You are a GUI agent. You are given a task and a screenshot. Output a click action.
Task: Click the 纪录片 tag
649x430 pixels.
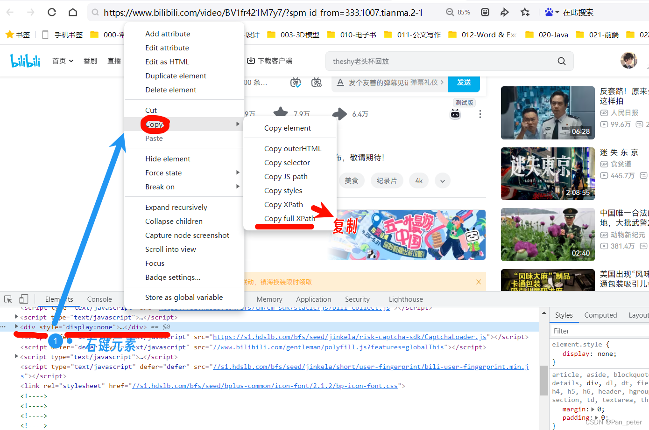387,180
